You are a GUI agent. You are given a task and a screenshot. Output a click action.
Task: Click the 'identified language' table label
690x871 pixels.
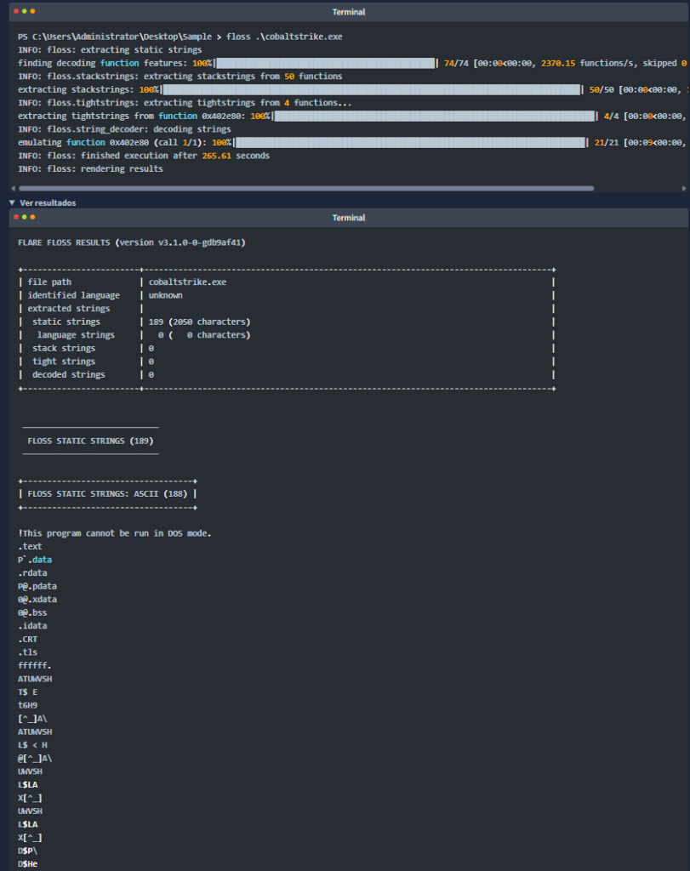pos(73,295)
